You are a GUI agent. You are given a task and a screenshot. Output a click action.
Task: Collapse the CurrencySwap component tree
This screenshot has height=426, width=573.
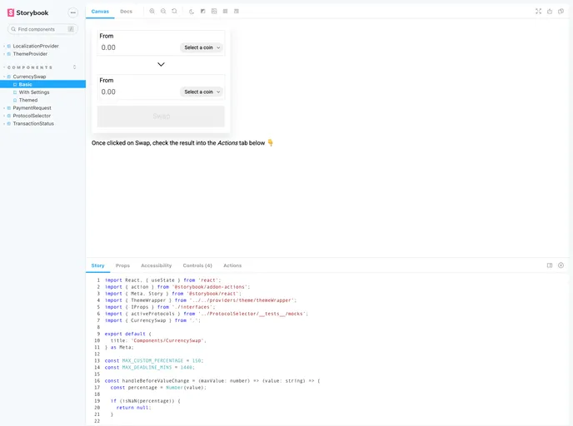click(29, 77)
